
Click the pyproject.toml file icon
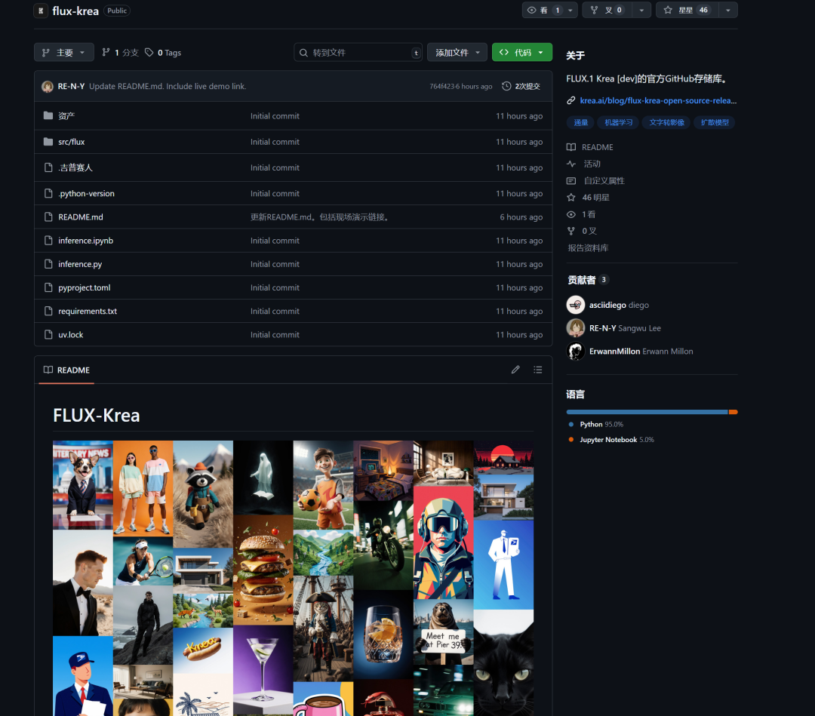click(x=48, y=287)
